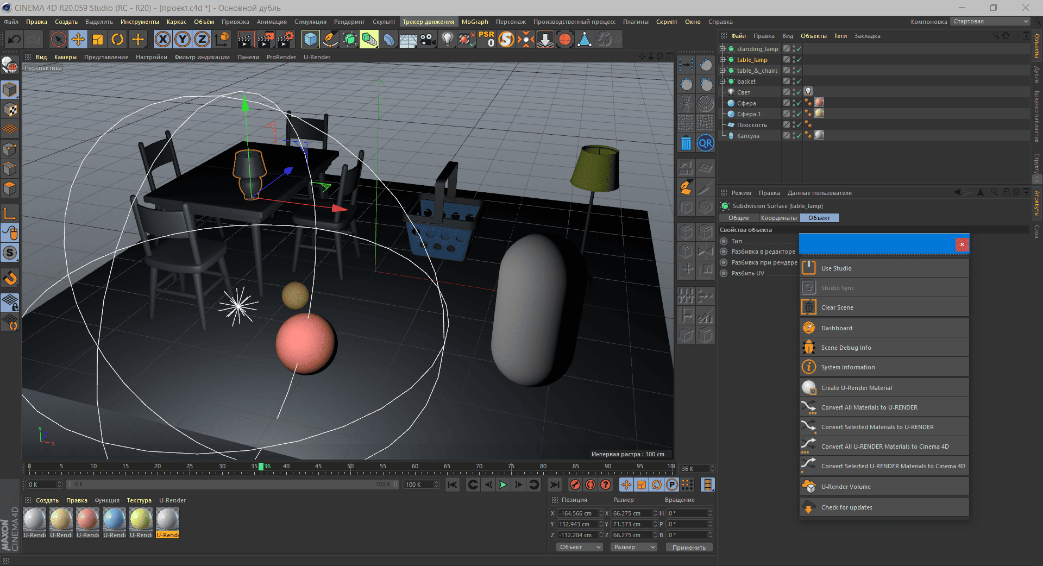
Task: Toggle enabled checkmark of standing_lamp
Action: [799, 49]
